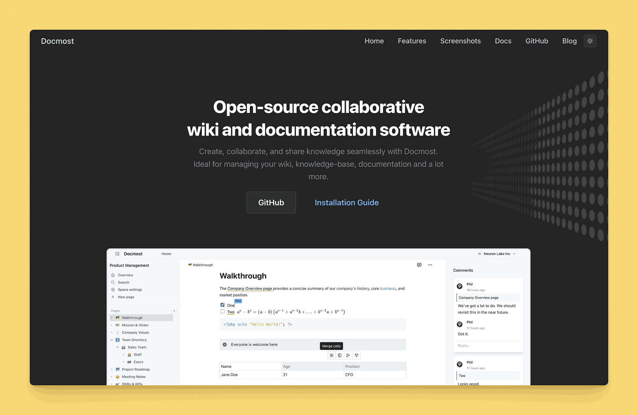Open Space settings gear icon
Viewport: 638px width, 415px height.
click(x=113, y=290)
